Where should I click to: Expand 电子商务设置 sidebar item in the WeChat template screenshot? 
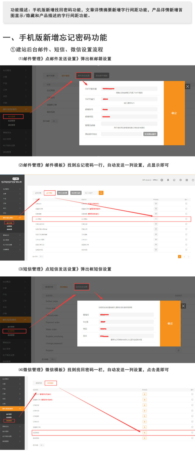12,436
